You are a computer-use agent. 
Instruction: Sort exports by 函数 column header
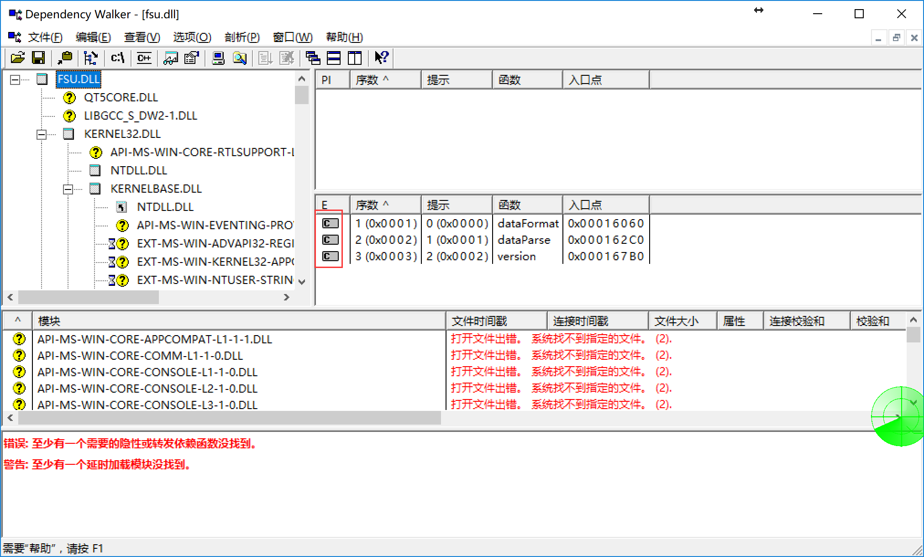(x=528, y=205)
